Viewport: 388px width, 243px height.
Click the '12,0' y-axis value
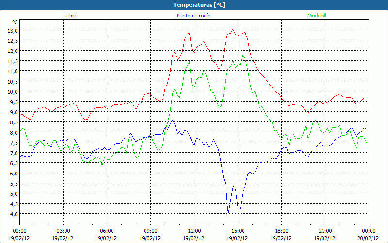pyautogui.click(x=13, y=51)
